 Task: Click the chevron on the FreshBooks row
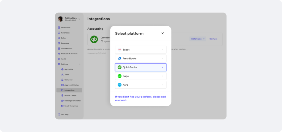coord(162,58)
